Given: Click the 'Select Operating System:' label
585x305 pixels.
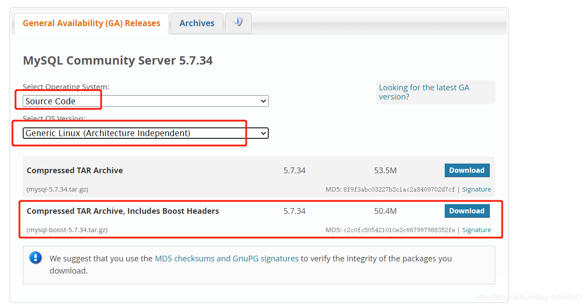Looking at the screenshot, I should point(66,87).
